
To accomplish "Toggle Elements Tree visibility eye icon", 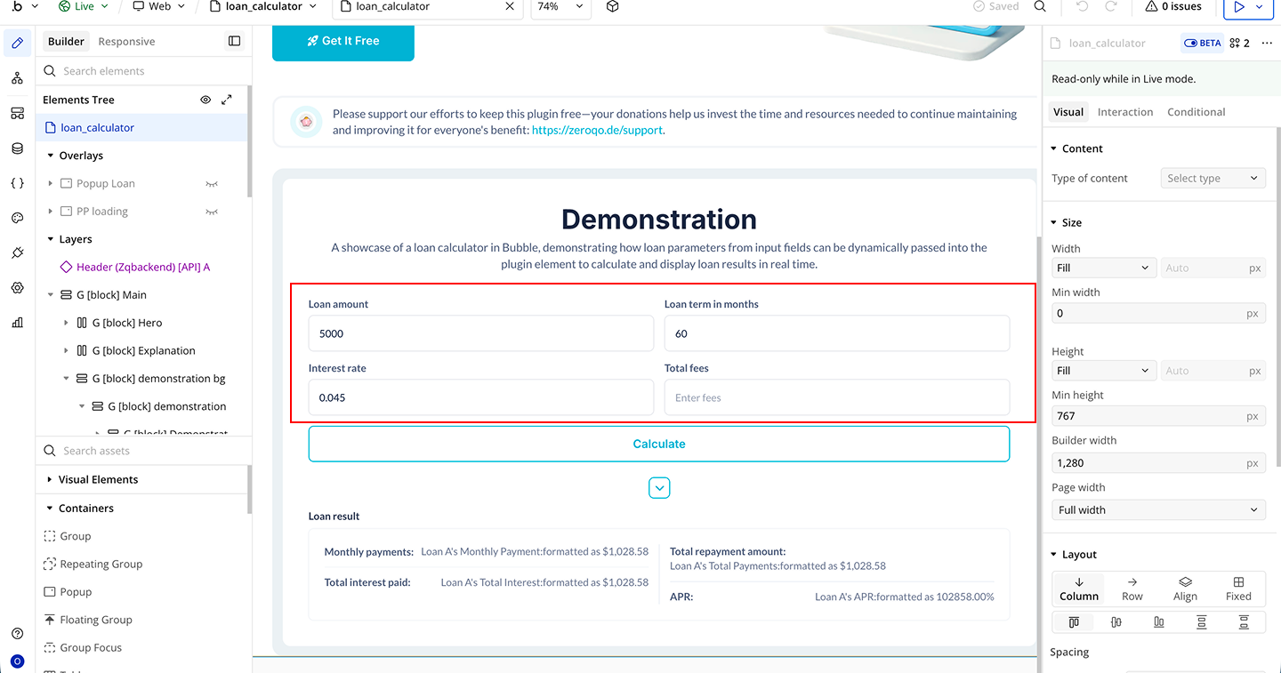I will point(205,100).
